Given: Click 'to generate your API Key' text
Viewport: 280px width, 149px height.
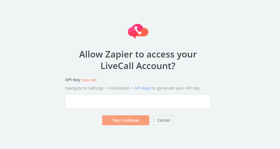Looking at the screenshot, I should tap(176, 88).
